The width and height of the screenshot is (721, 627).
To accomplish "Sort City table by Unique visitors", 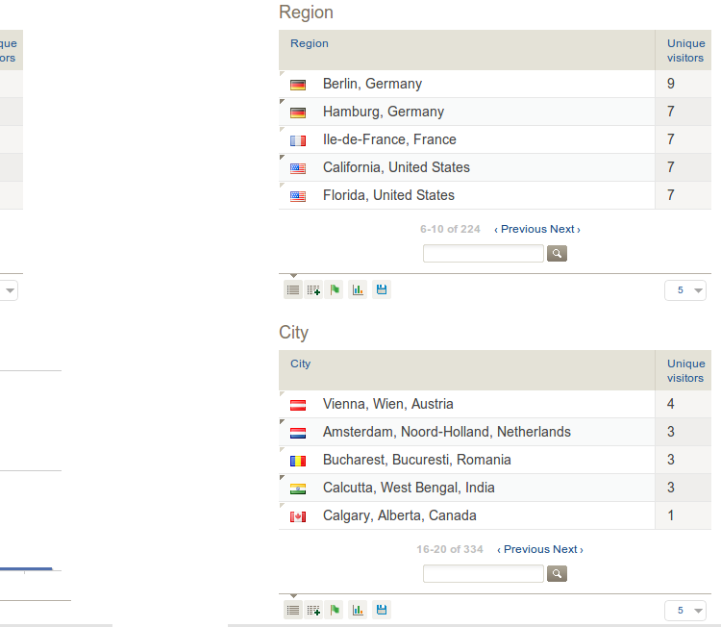I will tap(685, 371).
